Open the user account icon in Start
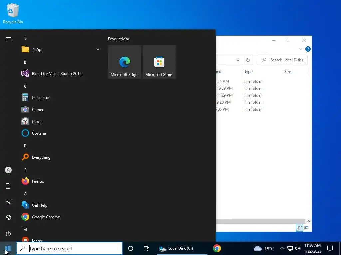Screen dimensions: 341x255 point(8,170)
